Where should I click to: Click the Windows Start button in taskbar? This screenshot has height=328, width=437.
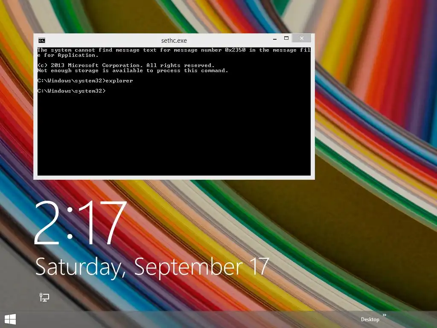(x=10, y=319)
